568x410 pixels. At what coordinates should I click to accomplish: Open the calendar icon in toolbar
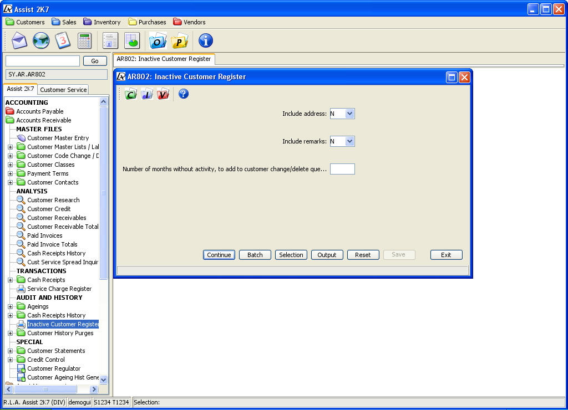coord(62,40)
